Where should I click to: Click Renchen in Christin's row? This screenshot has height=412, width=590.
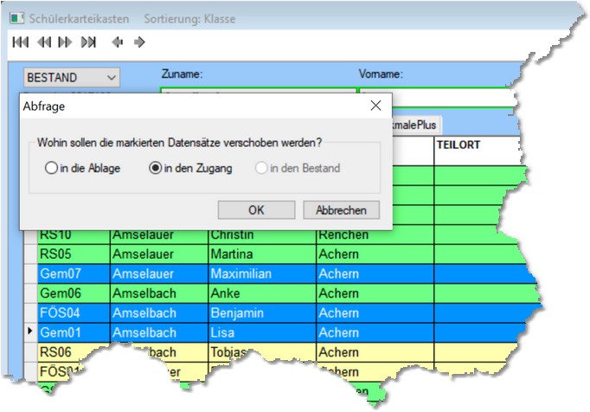[x=375, y=236]
